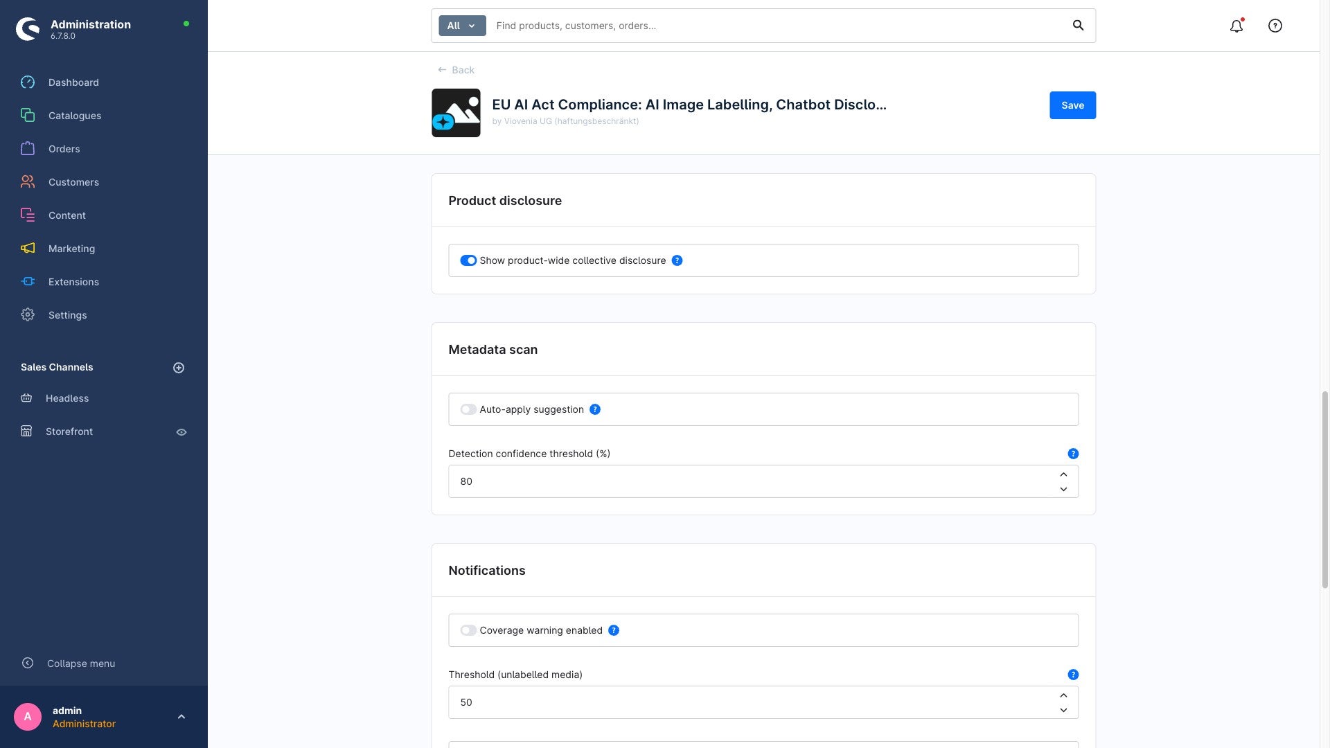Viewport: 1330px width, 748px height.
Task: Click the Headless basket icon
Action: [x=26, y=398]
